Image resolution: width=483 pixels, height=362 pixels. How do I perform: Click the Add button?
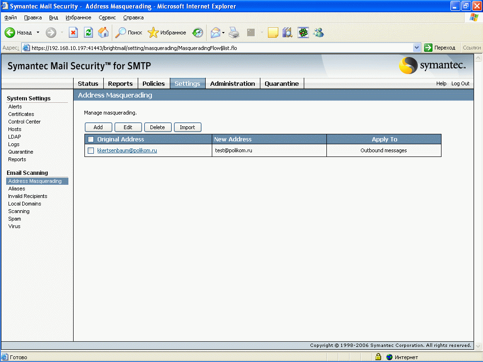tap(98, 127)
